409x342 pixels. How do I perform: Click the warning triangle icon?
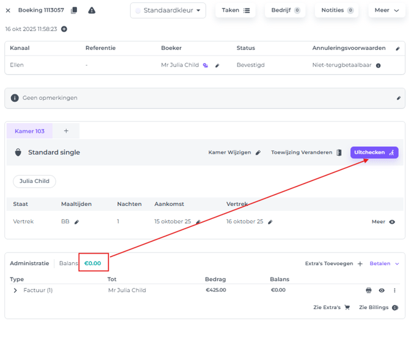coord(92,10)
